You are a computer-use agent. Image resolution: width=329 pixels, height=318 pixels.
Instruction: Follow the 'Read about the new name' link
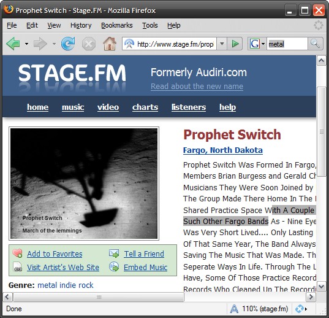pos(197,86)
